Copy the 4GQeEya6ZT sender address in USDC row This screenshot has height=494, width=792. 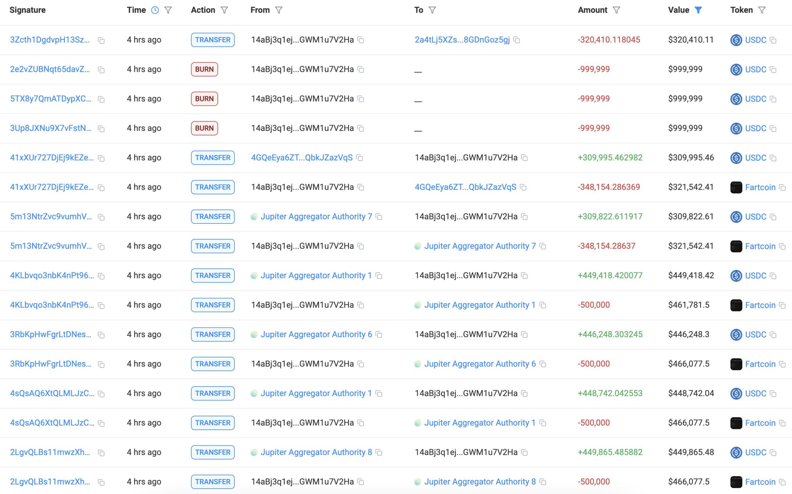(360, 158)
